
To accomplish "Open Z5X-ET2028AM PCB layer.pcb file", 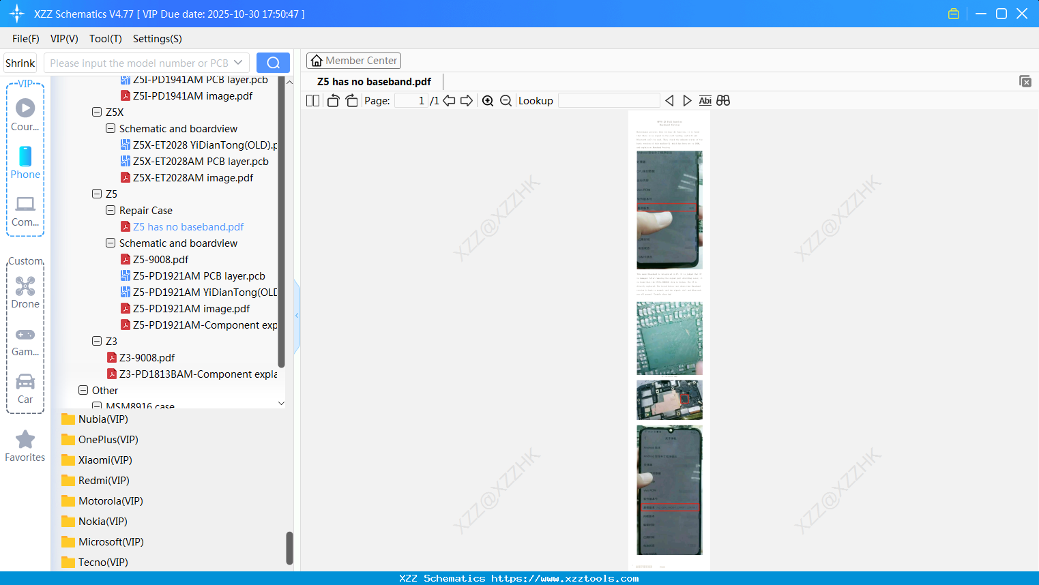I will [201, 162].
